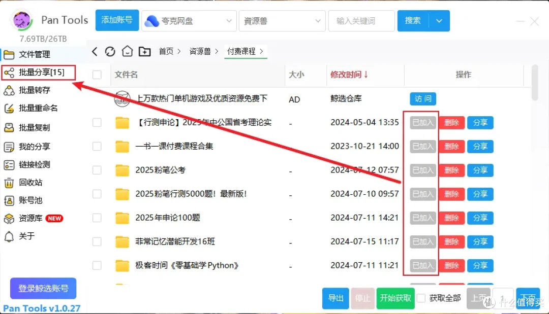Expand chevron after 資源兽 breadcrumb

[x=217, y=51]
